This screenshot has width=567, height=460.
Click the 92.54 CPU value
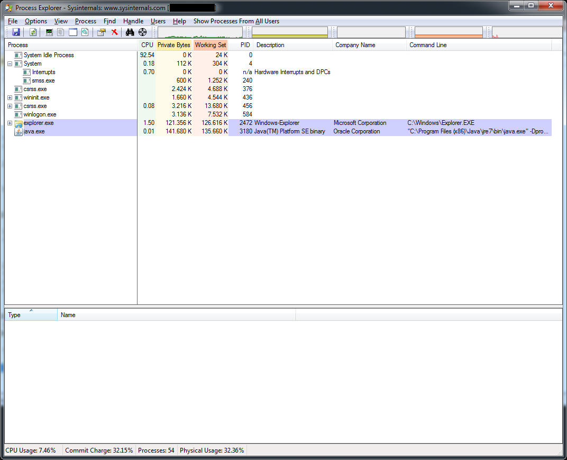(x=147, y=55)
